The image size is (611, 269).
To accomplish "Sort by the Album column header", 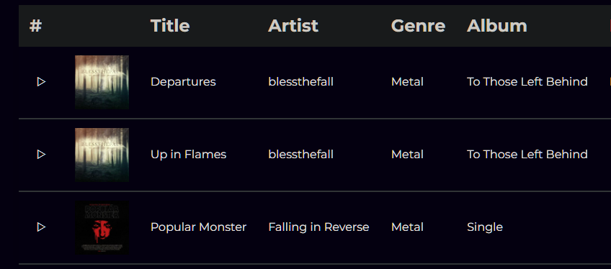I will [x=497, y=26].
